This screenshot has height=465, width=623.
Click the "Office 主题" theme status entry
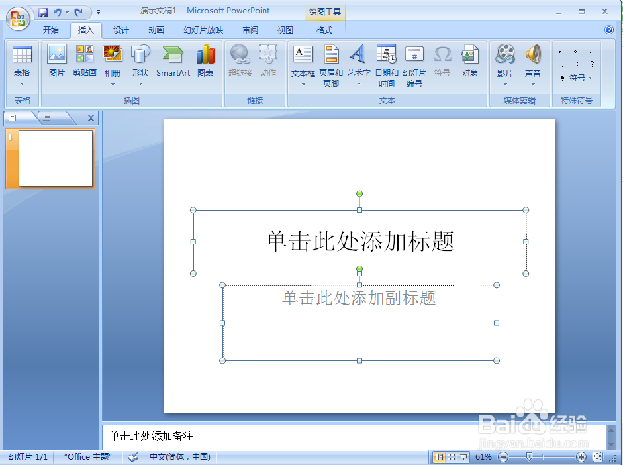tap(88, 457)
